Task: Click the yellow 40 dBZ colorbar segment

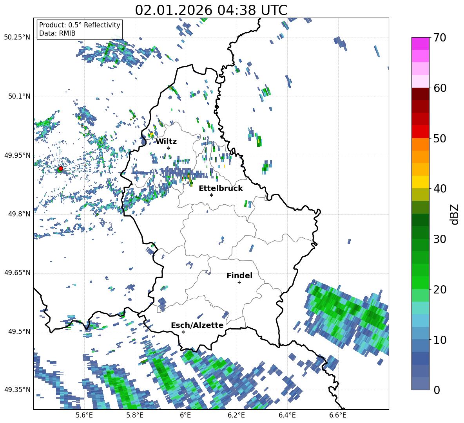Action: (420, 182)
